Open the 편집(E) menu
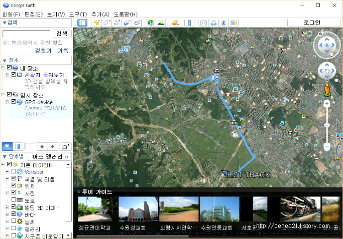The width and height of the screenshot is (343, 239). point(34,15)
